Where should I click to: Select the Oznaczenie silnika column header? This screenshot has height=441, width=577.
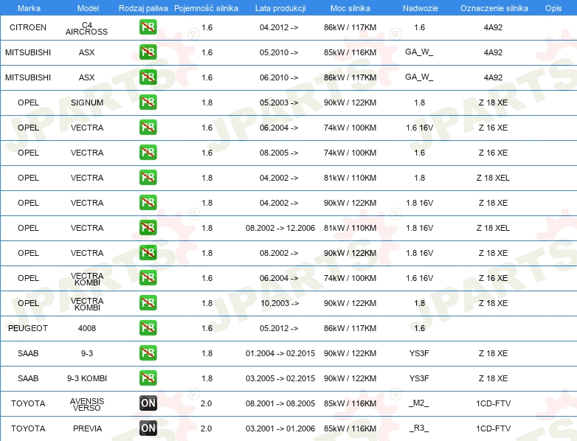492,7
